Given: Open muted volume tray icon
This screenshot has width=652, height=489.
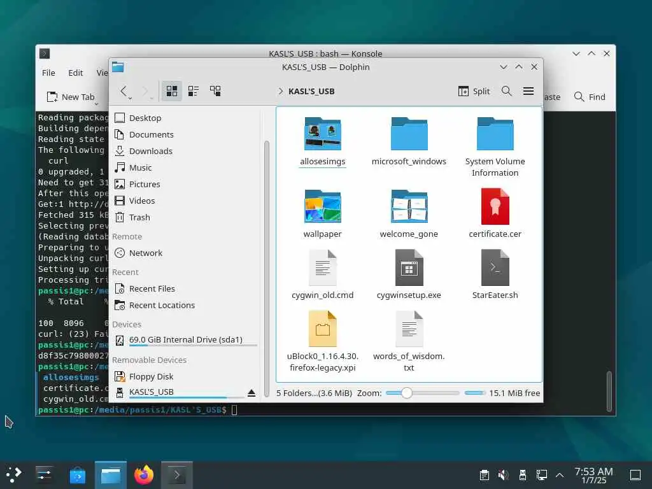Looking at the screenshot, I should point(503,475).
